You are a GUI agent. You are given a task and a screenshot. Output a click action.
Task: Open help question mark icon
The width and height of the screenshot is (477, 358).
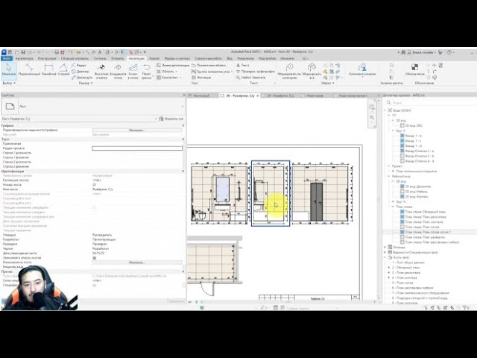click(449, 52)
